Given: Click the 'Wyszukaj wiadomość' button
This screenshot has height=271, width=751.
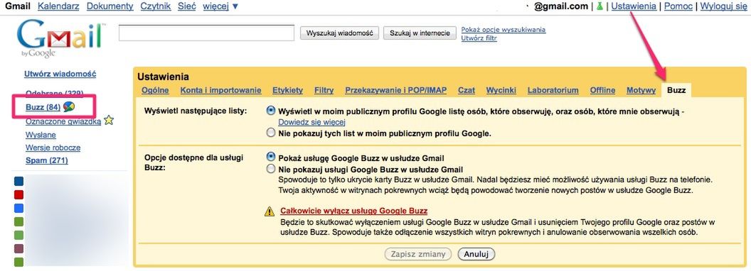Looking at the screenshot, I should pos(339,33).
